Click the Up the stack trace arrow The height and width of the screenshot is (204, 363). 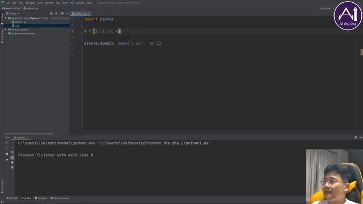click(x=12, y=143)
